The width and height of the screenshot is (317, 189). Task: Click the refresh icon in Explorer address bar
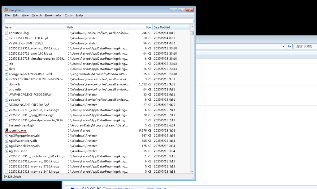tap(289, 46)
